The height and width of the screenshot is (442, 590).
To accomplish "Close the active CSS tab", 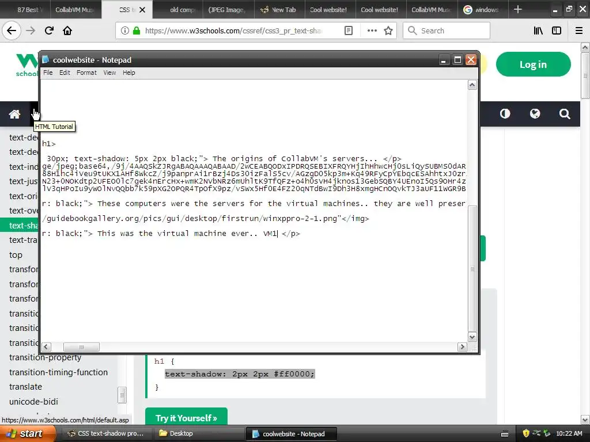I will coord(142,10).
